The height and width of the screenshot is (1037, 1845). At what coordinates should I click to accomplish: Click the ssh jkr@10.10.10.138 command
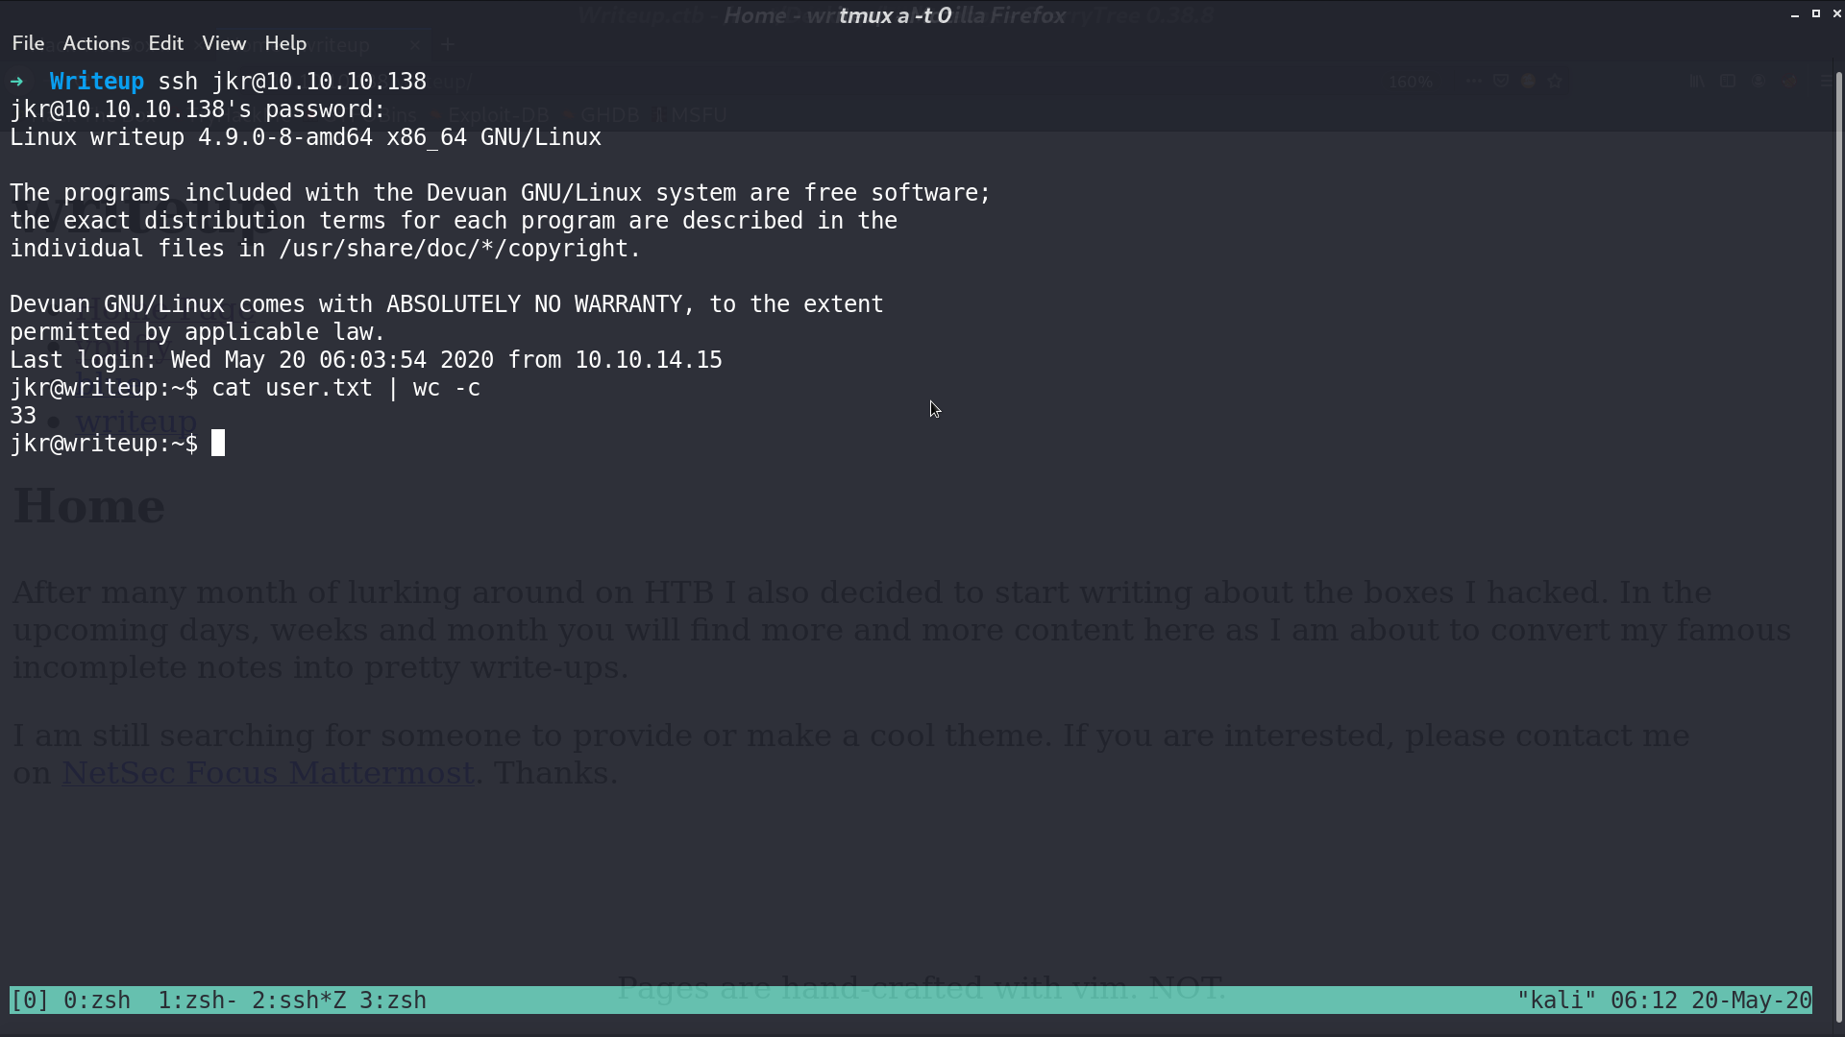click(292, 82)
